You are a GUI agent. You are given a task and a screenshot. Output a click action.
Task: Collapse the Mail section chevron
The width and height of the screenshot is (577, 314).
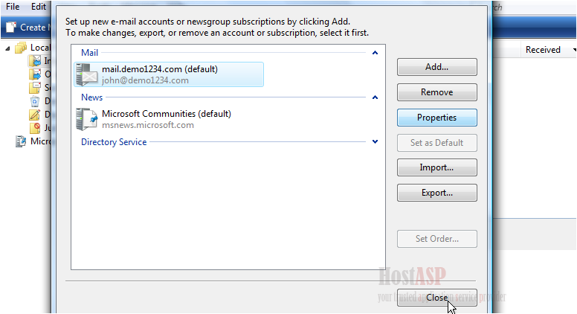coord(375,53)
